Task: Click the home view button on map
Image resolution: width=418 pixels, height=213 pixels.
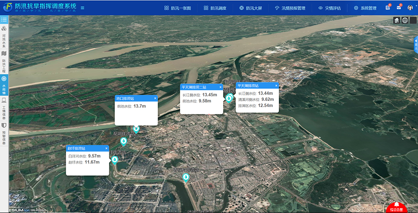Action: [397, 20]
